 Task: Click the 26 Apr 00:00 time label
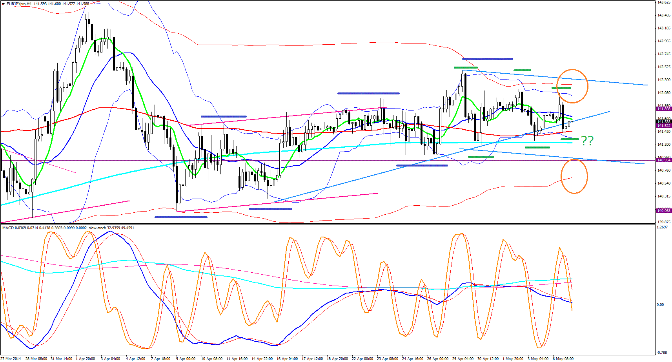click(x=438, y=359)
